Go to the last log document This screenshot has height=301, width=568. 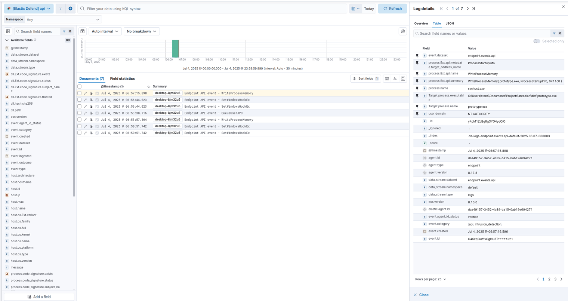pyautogui.click(x=473, y=9)
